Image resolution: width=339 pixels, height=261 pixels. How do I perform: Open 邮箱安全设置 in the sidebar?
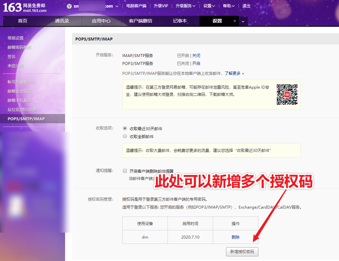pos(19,91)
